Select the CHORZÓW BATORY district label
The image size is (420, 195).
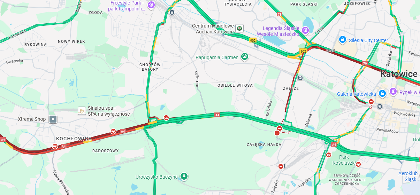coord(150,67)
